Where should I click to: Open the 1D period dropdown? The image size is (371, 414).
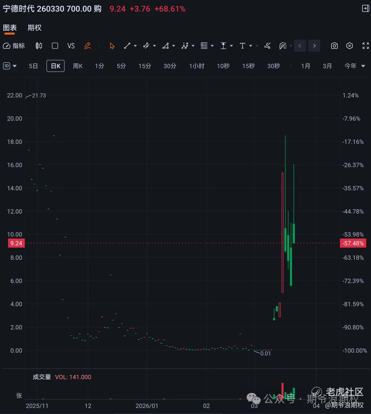10,66
